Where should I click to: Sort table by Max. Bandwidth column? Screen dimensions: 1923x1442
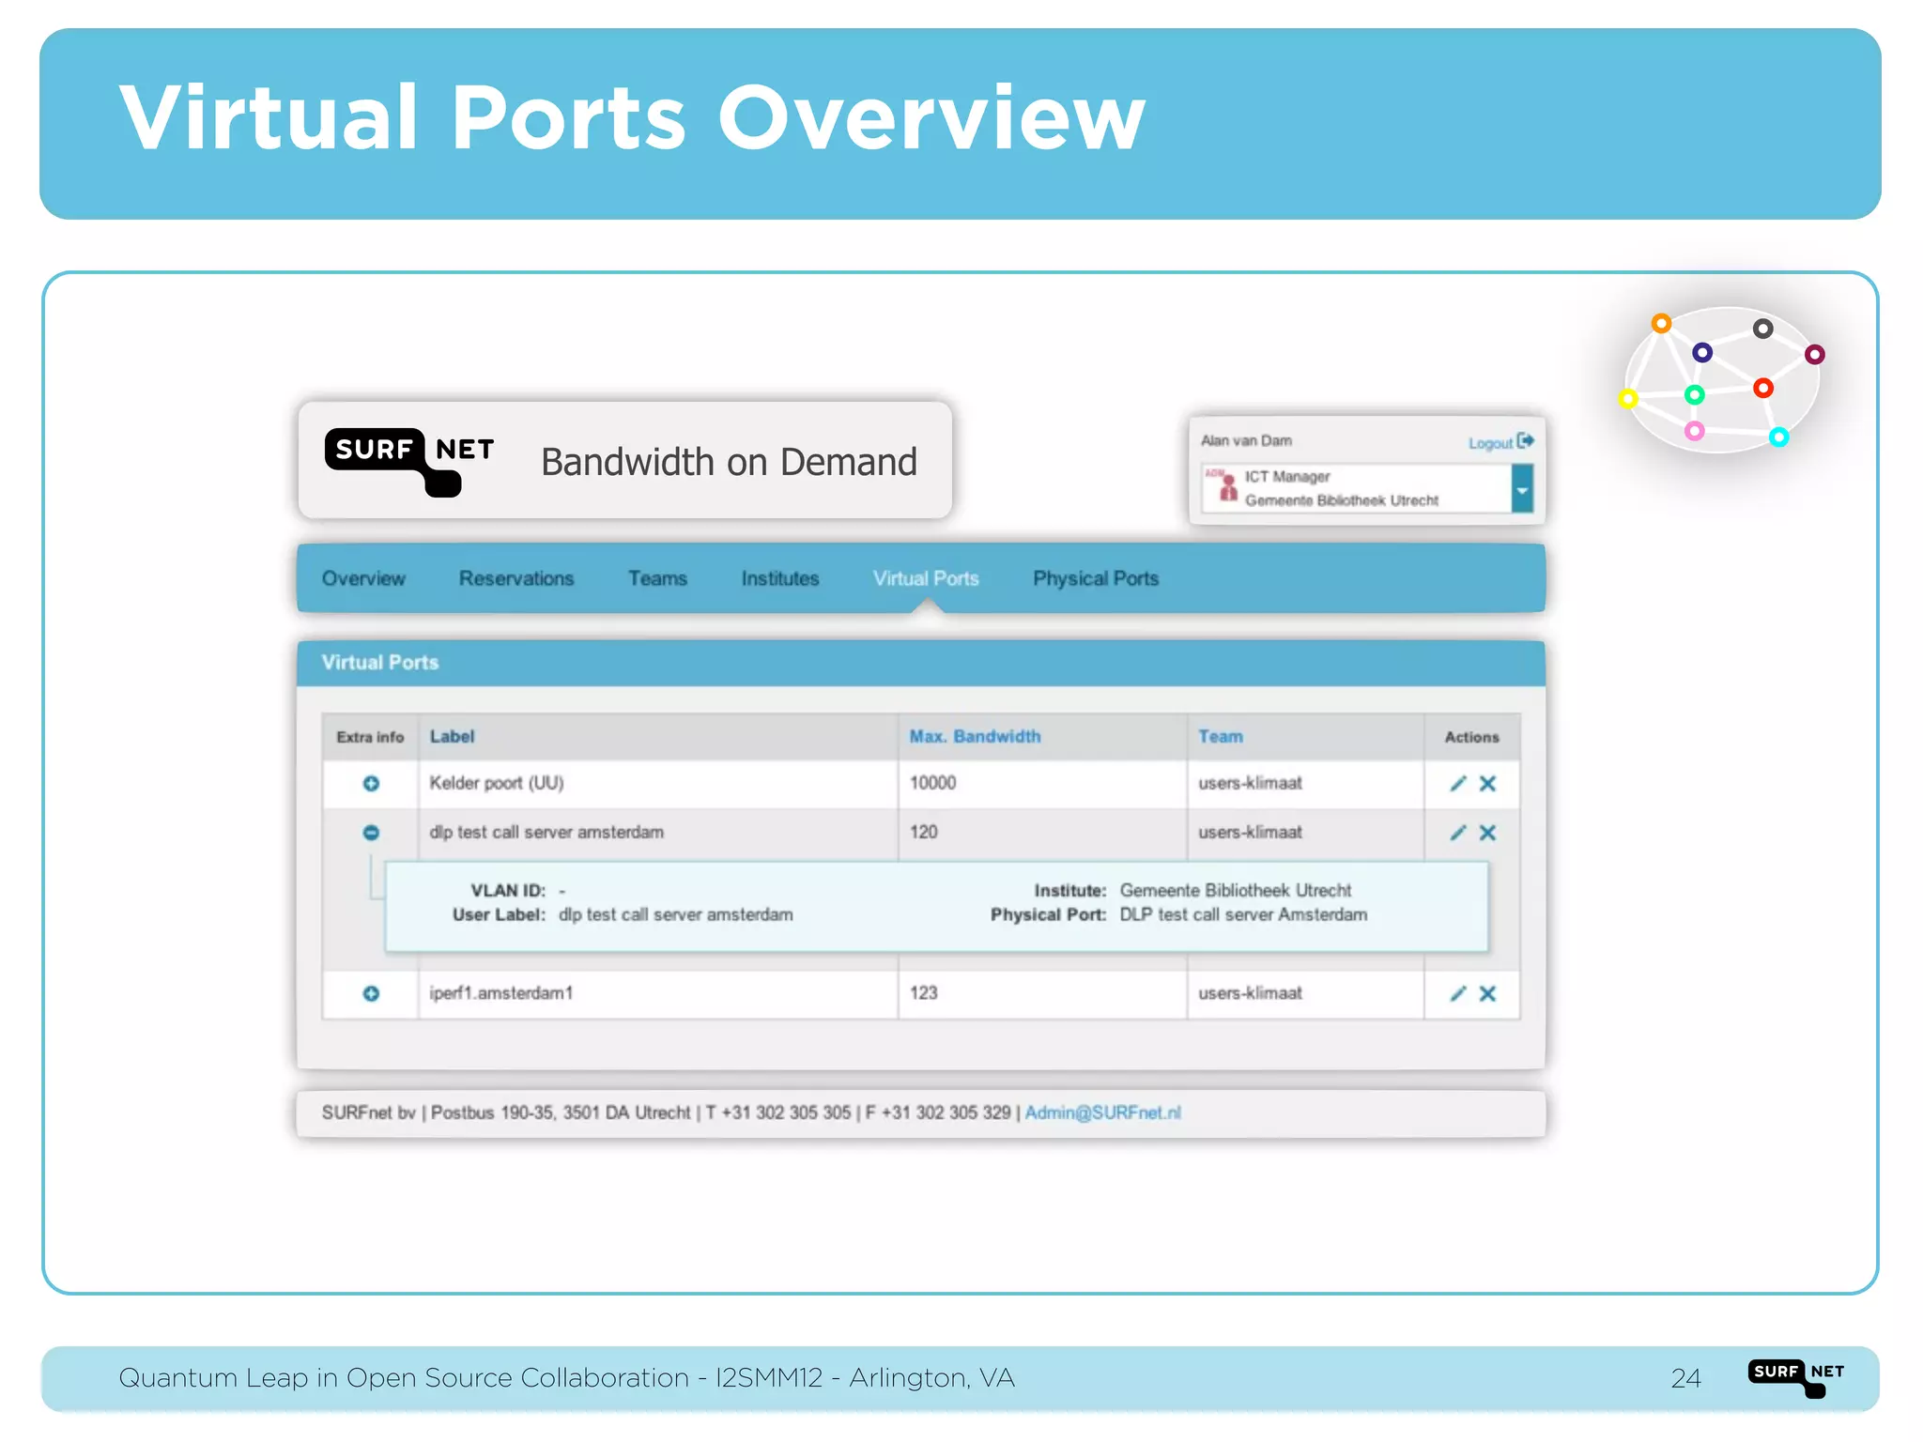coord(975,737)
